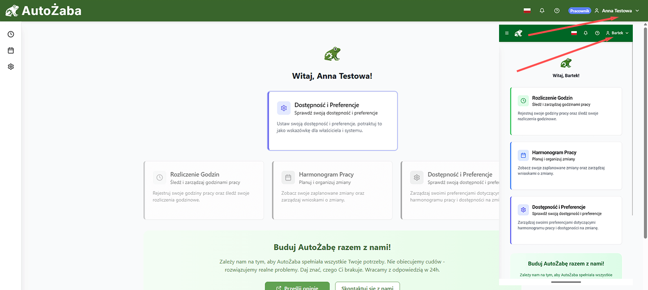
Task: Click the Polish flag language icon in main header
Action: pyautogui.click(x=527, y=10)
